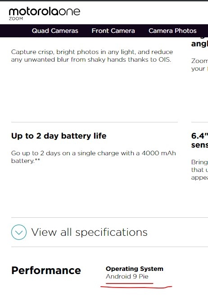Click the OIS photo capture description paragraph

(x=92, y=56)
